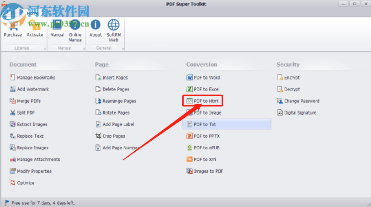
Task: Start PDF to Image conversion
Action: [204, 112]
